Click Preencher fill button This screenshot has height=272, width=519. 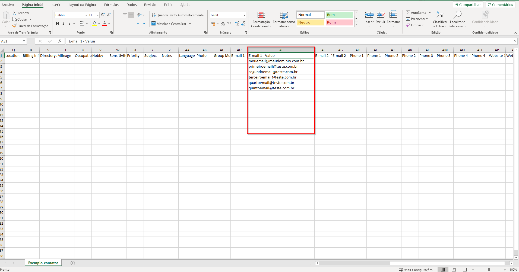pyautogui.click(x=417, y=19)
